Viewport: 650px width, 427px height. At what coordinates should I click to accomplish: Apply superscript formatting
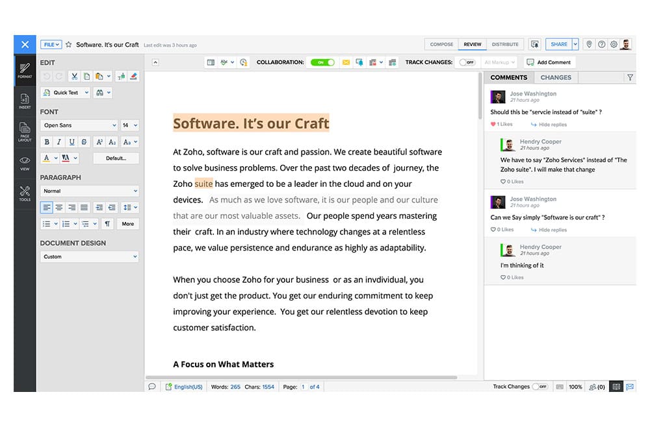99,142
